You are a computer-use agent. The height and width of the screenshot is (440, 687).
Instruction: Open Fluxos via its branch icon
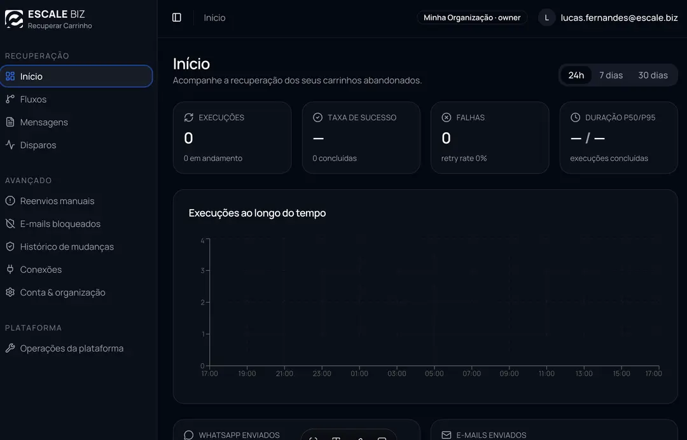click(10, 99)
